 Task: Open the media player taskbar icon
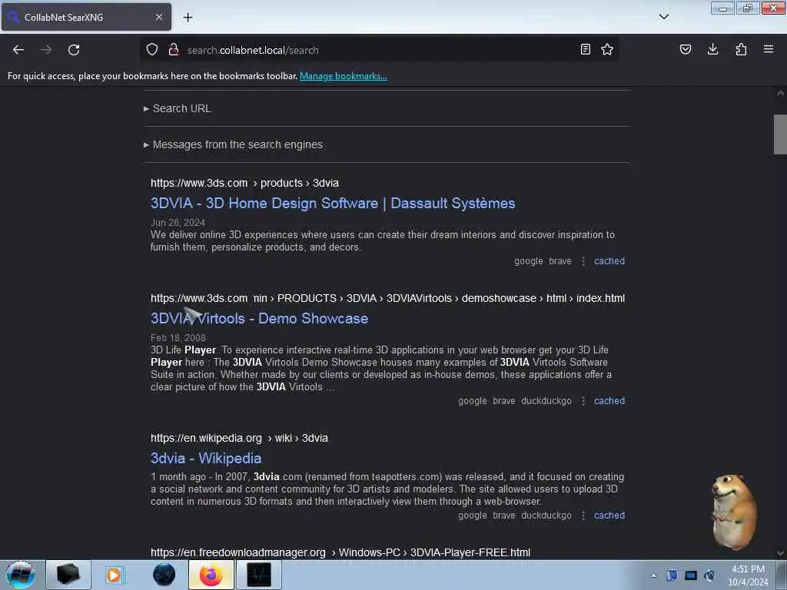[x=114, y=575]
